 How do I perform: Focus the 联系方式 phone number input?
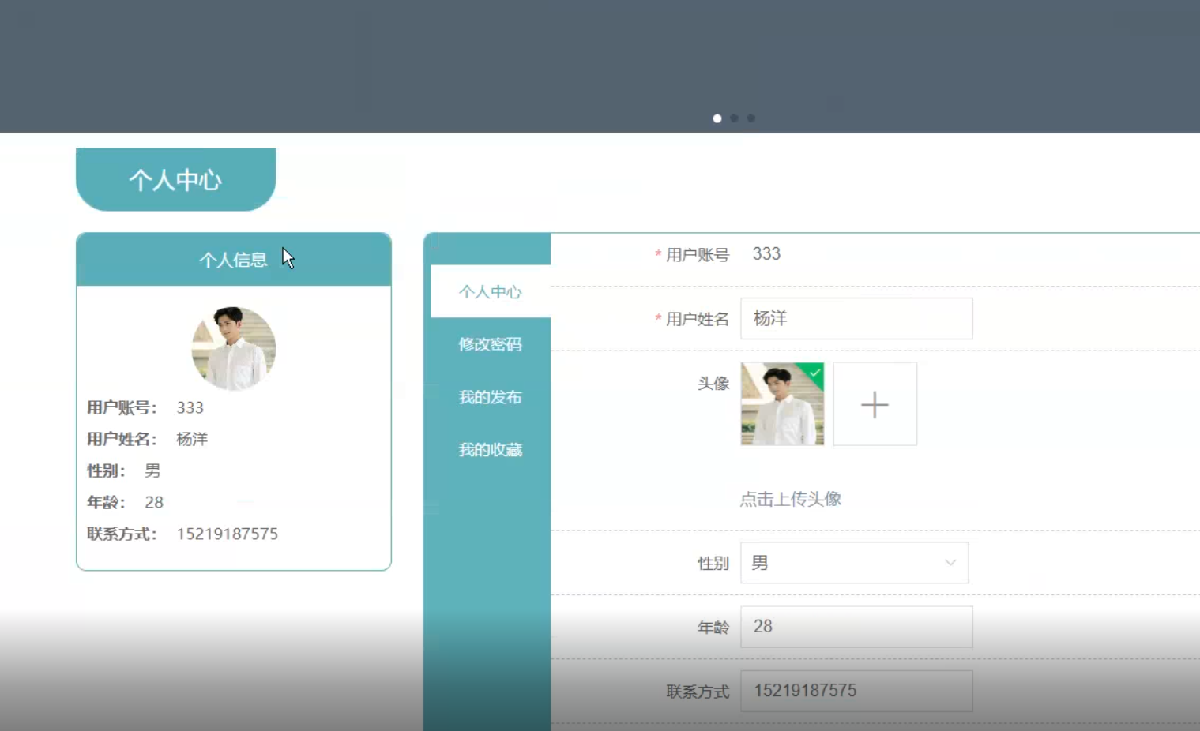pos(856,691)
